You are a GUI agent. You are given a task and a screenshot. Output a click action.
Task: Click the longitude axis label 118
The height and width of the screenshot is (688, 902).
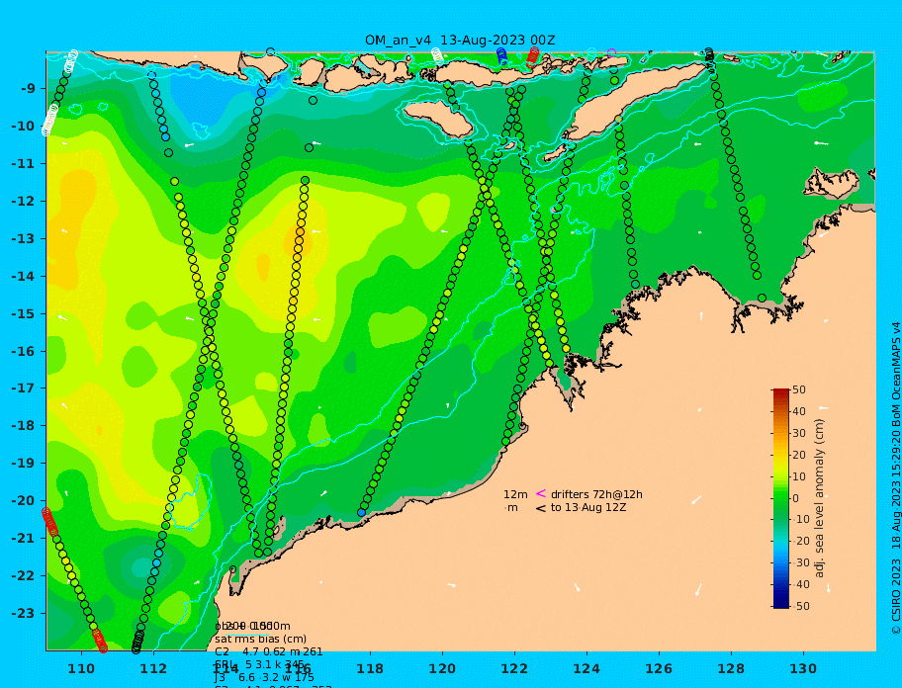point(371,668)
